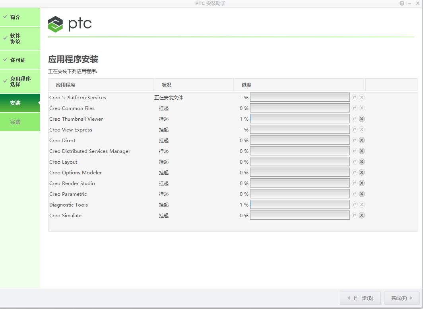Click retry icon for Creo Distributed Services Manager
423x309 pixels.
(x=355, y=151)
